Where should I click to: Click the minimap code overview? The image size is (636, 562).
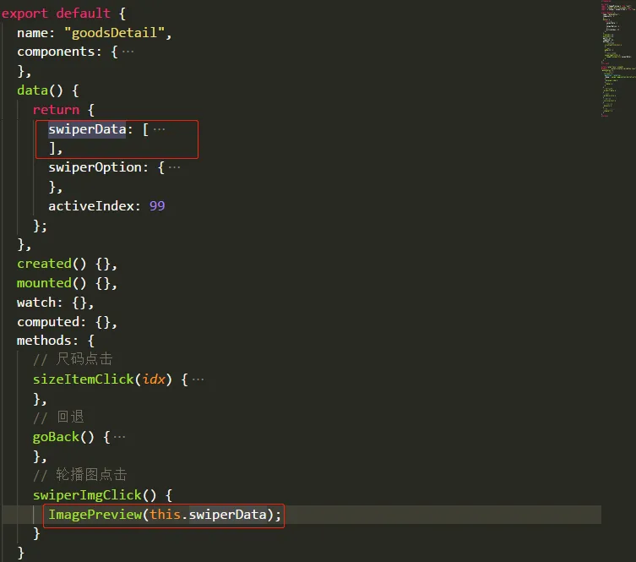click(x=617, y=59)
